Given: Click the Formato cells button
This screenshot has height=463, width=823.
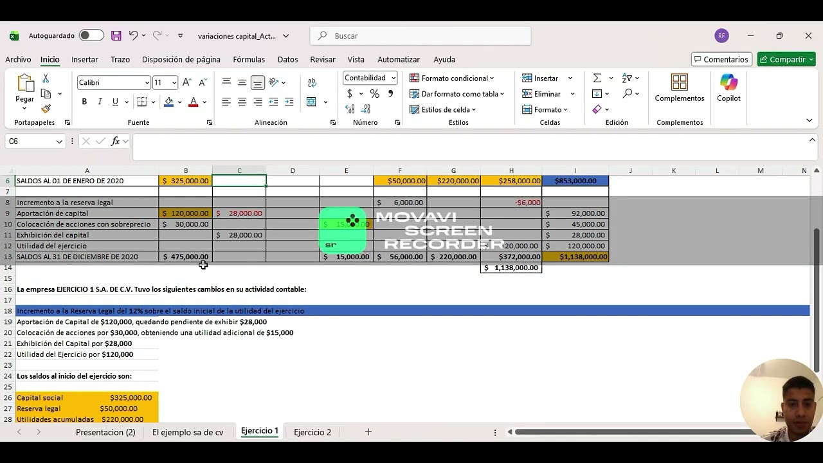Looking at the screenshot, I should [541, 110].
